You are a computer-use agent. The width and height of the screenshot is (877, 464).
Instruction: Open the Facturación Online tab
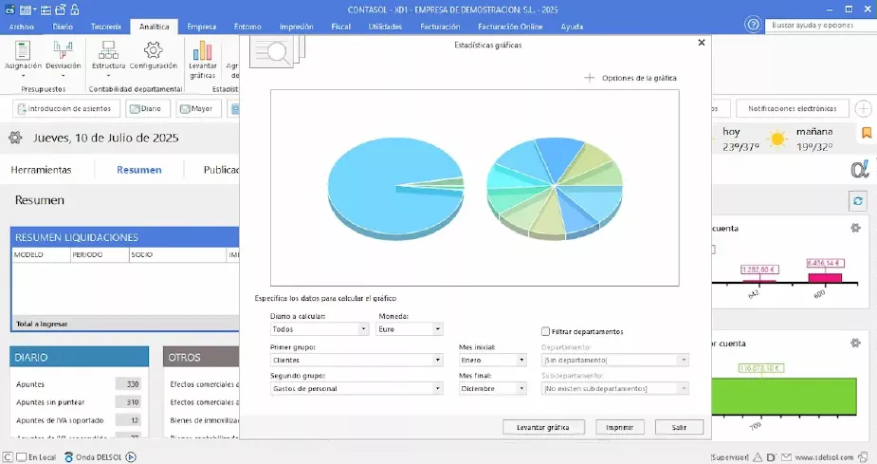511,27
